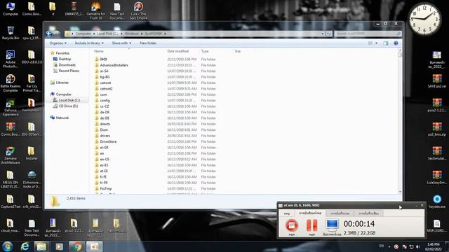The image size is (449, 252).
Task: Select the AdvancedInstallers folder
Action: click(x=114, y=65)
